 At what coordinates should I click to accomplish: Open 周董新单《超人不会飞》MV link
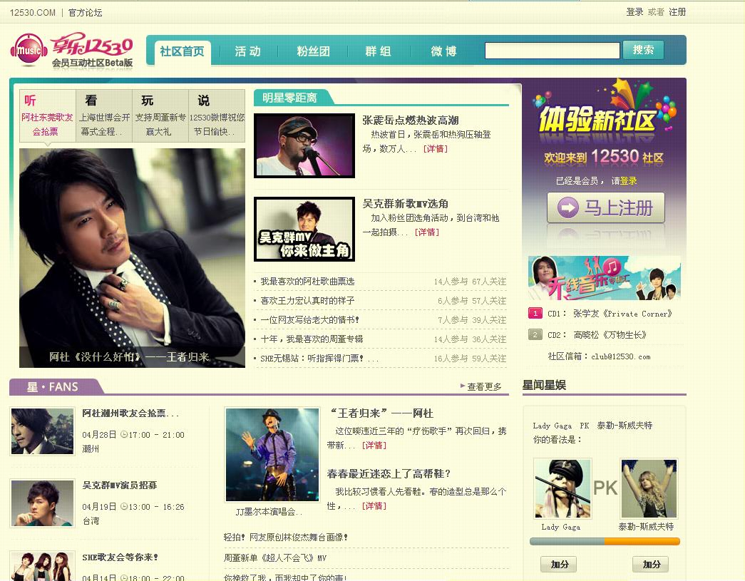[275, 557]
